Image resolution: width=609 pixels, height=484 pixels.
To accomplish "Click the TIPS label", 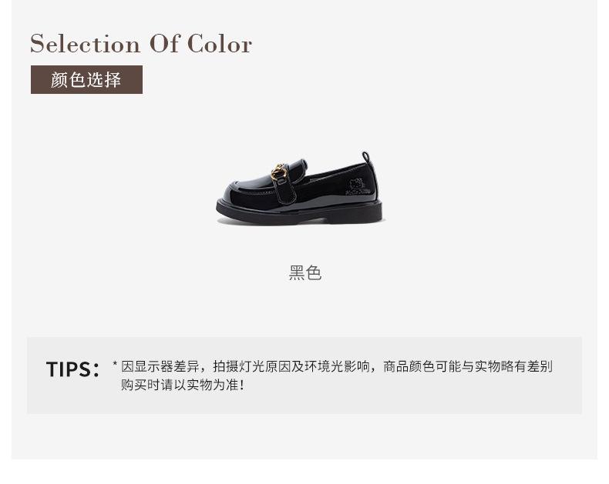I will 72,369.
